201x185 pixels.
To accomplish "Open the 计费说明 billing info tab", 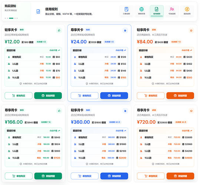I will pos(126,11).
